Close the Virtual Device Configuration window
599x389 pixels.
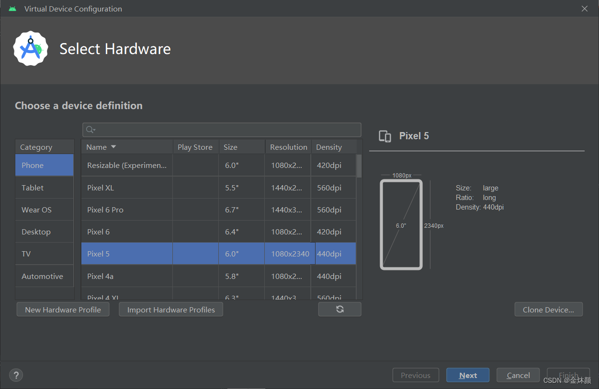coord(584,9)
